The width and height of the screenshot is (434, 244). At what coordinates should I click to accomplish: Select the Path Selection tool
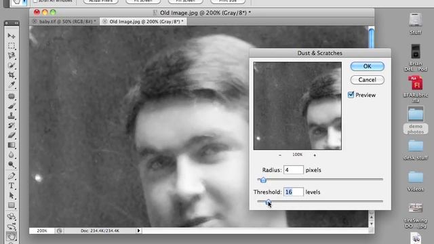[x=12, y=196]
